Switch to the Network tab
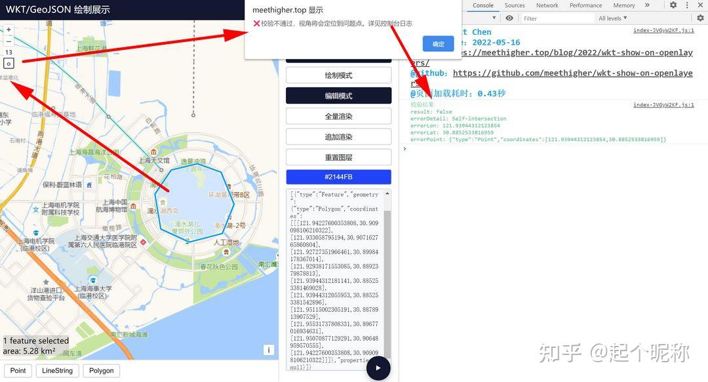The image size is (708, 382). pos(547,5)
